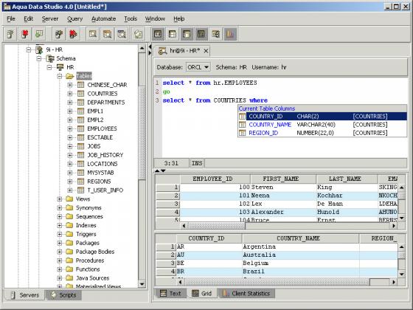Click the Procedures folder icon

69,261
